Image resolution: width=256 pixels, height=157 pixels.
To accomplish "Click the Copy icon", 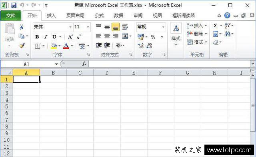I will point(21,36).
